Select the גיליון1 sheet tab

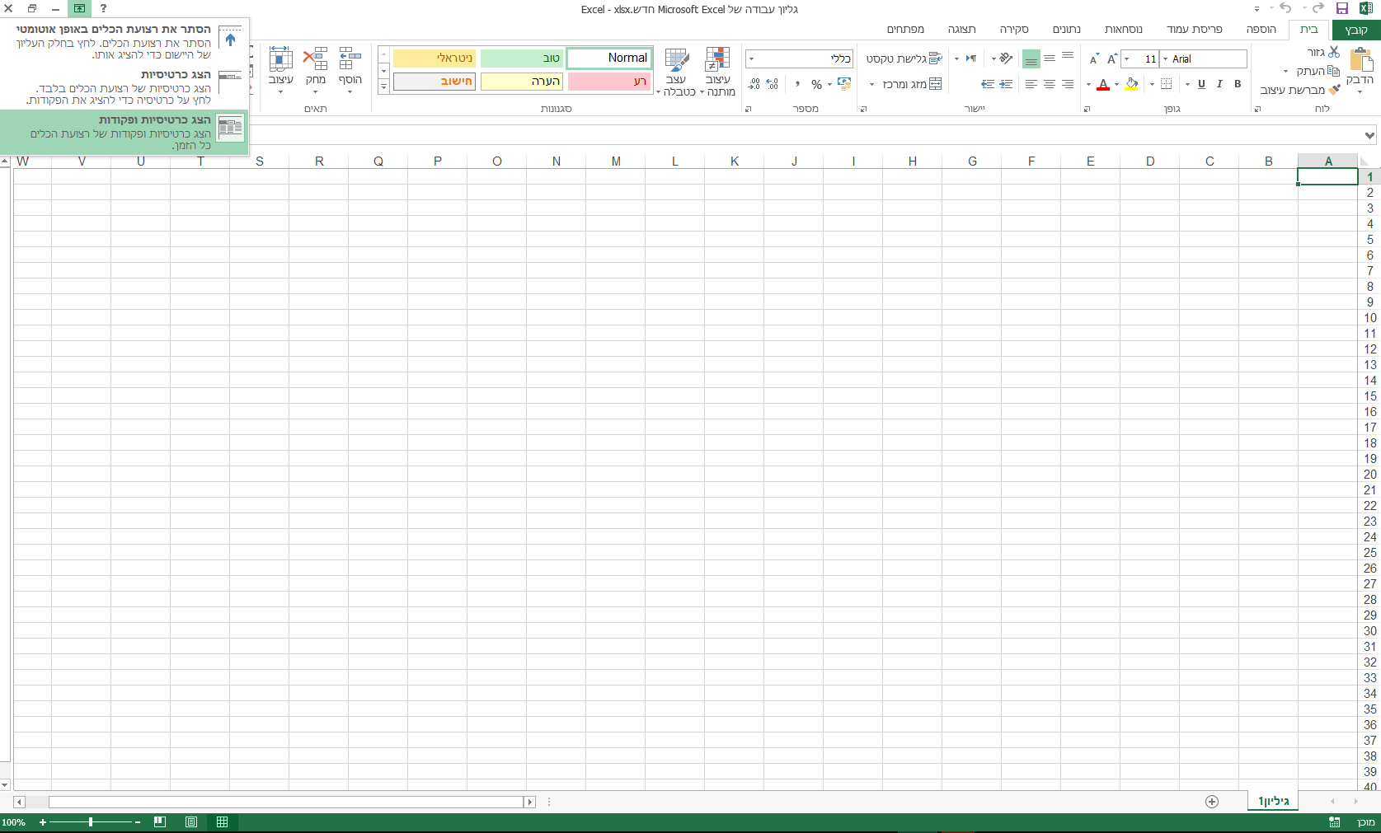(1274, 801)
